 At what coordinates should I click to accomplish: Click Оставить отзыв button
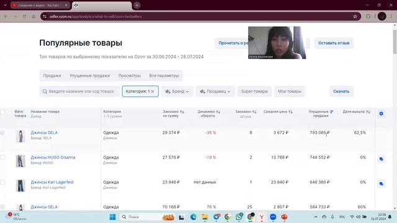coord(334,43)
